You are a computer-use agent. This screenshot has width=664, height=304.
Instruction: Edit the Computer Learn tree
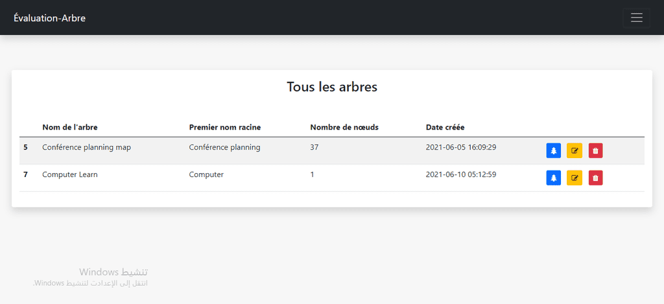pos(575,178)
